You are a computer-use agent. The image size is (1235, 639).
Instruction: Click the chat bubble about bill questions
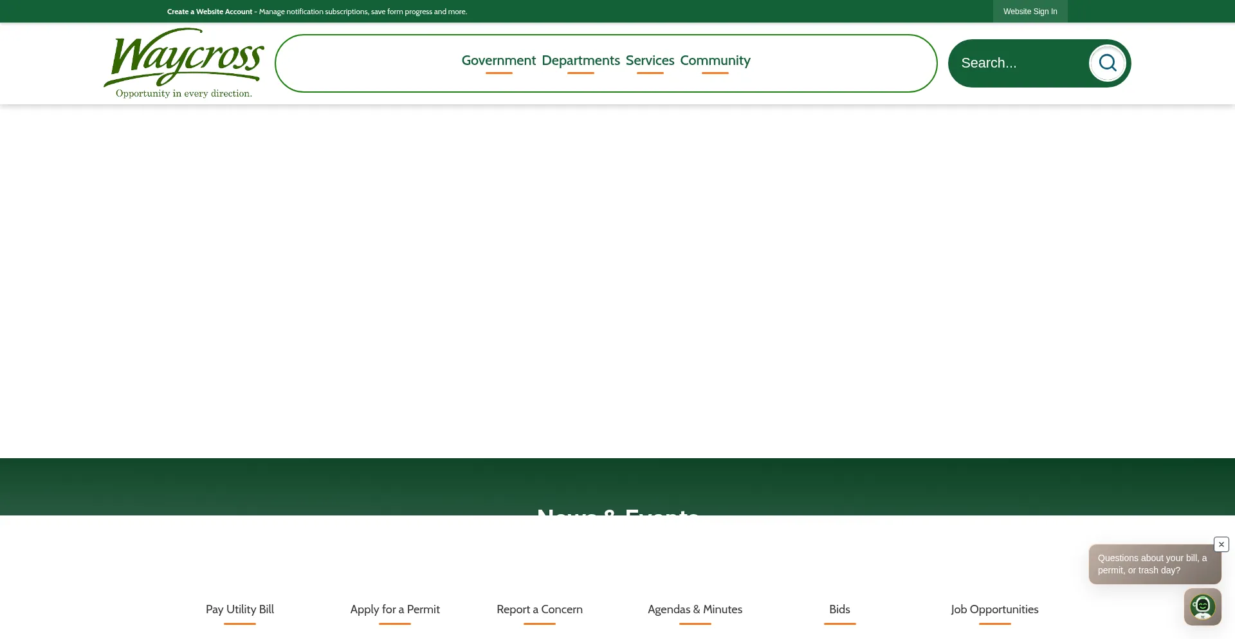[1155, 564]
